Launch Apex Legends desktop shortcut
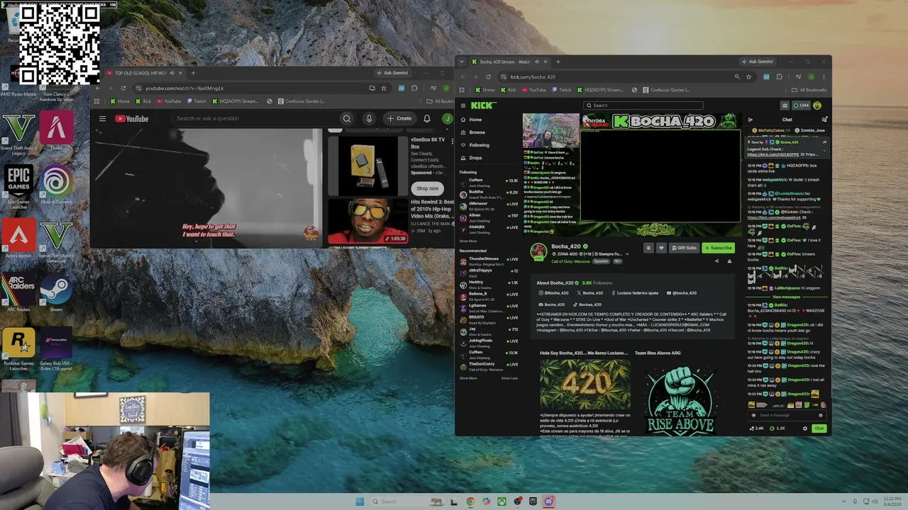 point(18,239)
